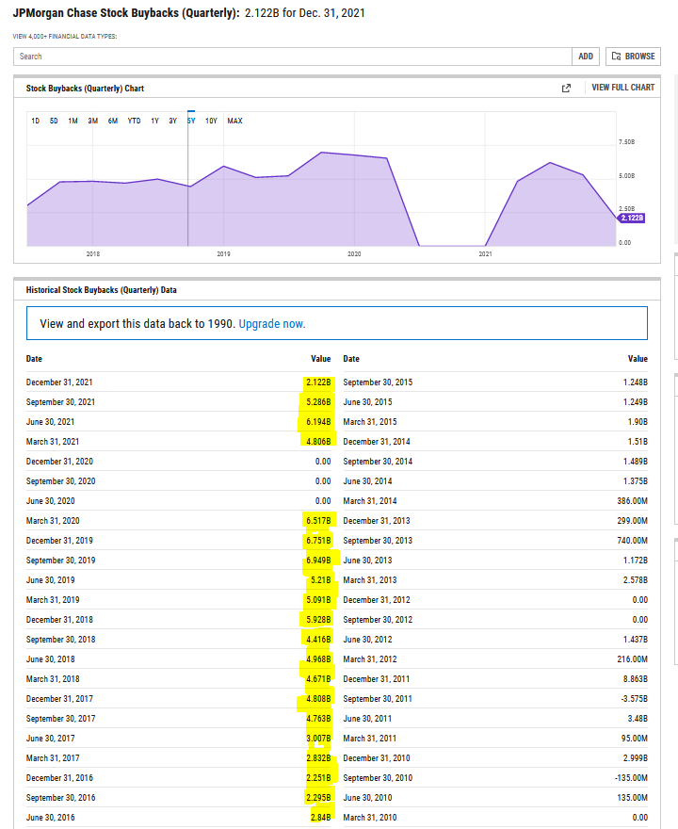Click the 95.00M value for March 31, 2011
The width and height of the screenshot is (678, 829).
tap(634, 739)
